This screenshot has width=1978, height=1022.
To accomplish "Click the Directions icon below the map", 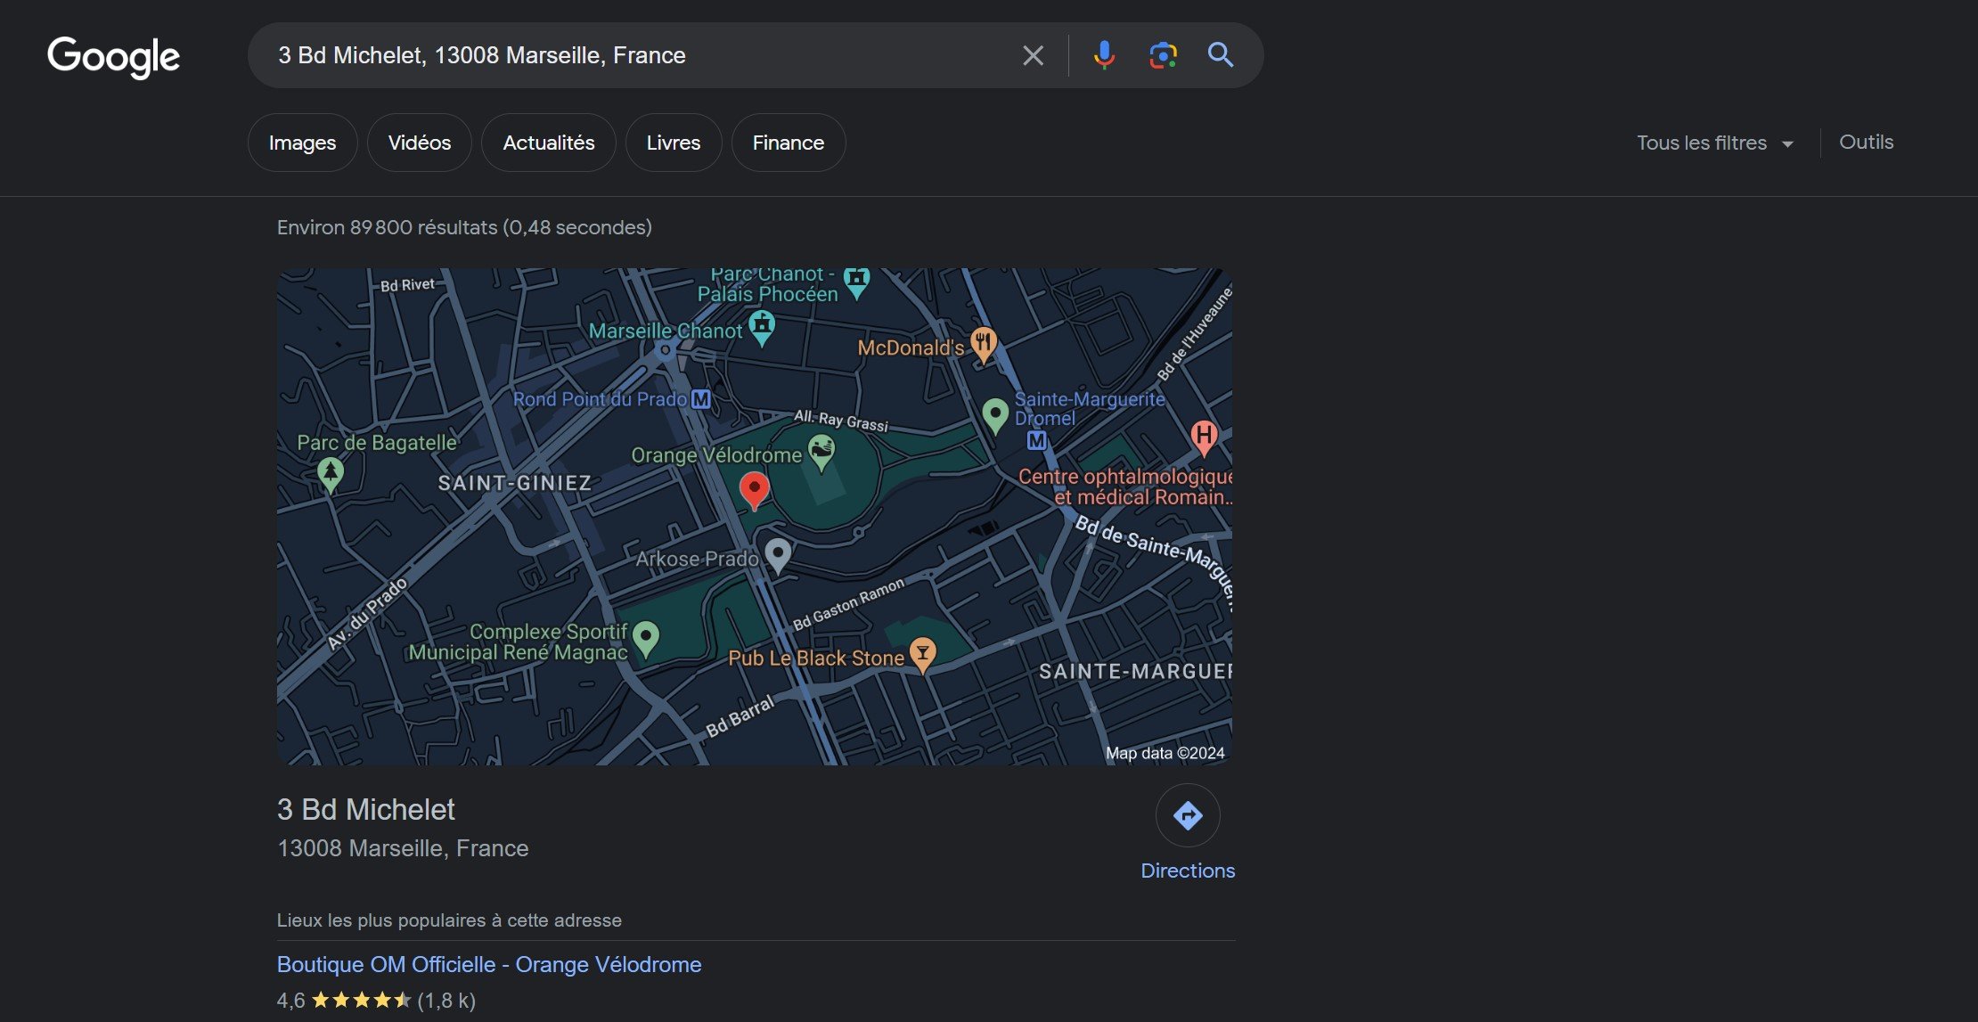I will 1188,814.
